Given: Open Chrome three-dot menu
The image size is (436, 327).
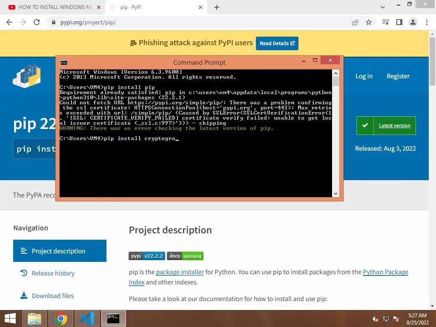Looking at the screenshot, I should coord(427,22).
